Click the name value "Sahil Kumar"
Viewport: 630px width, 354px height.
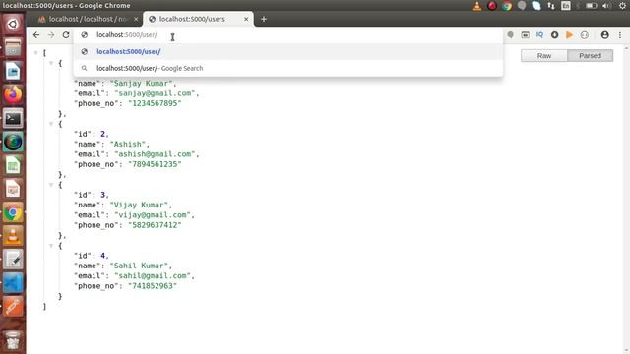[139, 265]
